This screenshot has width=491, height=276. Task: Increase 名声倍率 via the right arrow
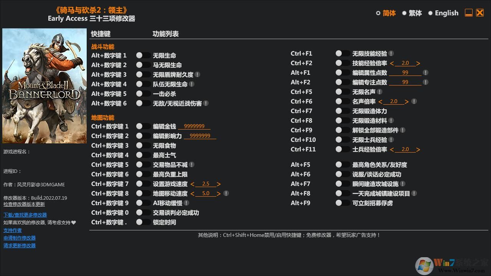[406, 101]
